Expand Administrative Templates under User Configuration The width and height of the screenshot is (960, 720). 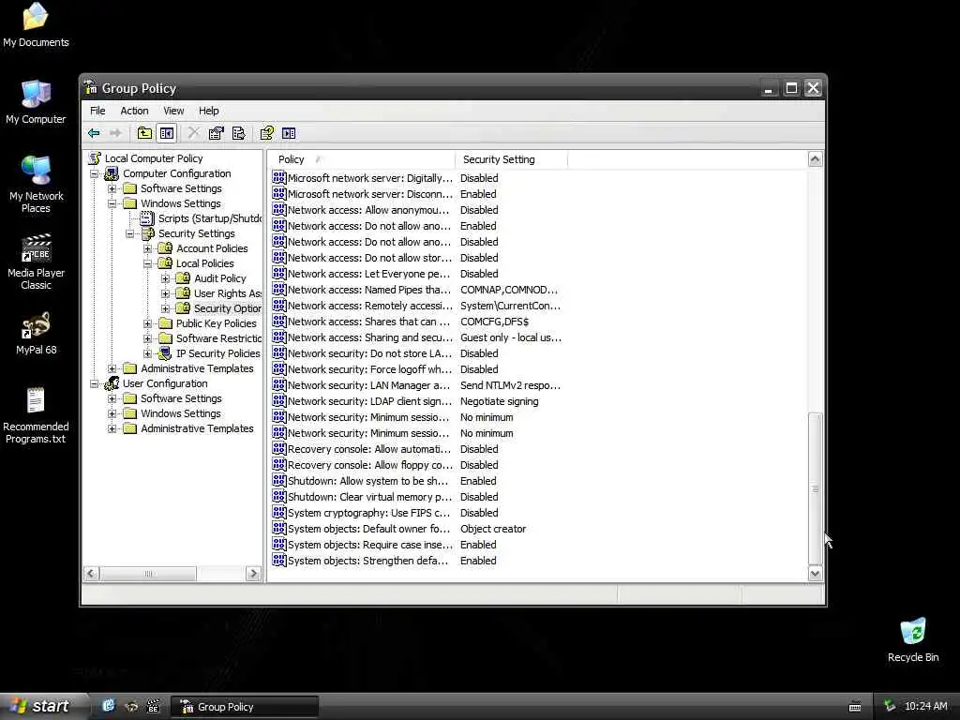112,428
